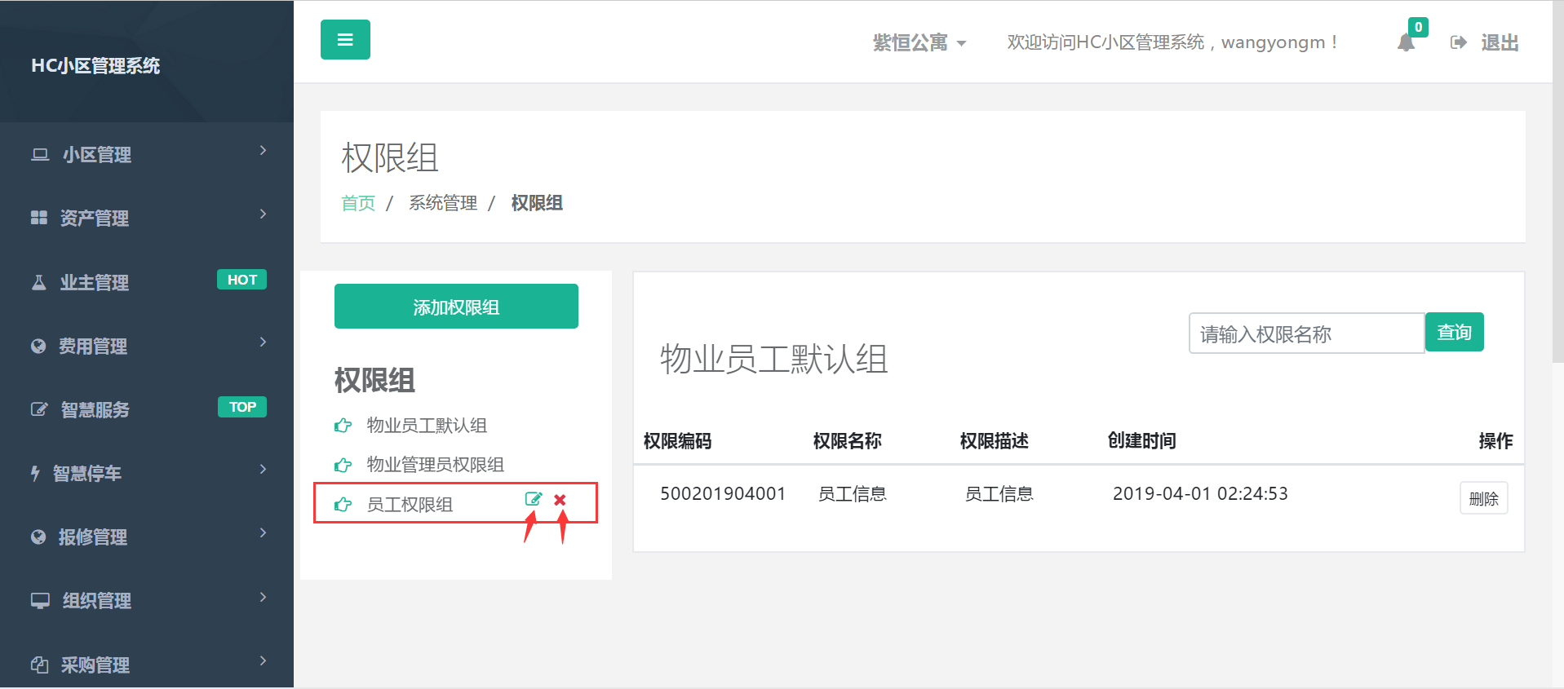This screenshot has height=689, width=1564.
Task: Open the notification bell
Action: point(1406,42)
